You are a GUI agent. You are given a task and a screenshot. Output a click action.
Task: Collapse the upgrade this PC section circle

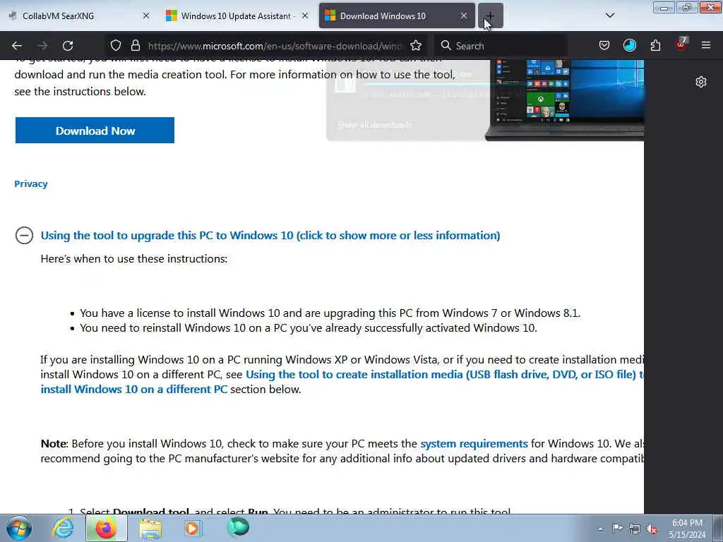coord(24,235)
